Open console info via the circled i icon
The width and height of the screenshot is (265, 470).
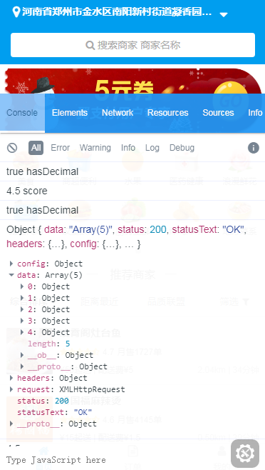click(254, 148)
